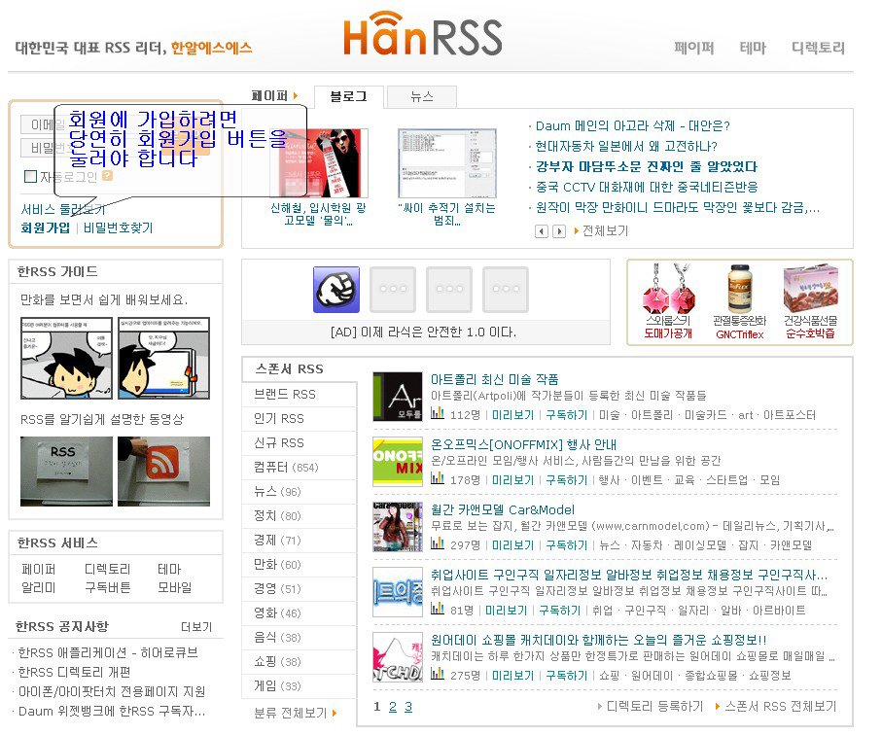Screen dimensions: 882x735
Task: Switch to the 블로그 tab
Action: (x=349, y=96)
